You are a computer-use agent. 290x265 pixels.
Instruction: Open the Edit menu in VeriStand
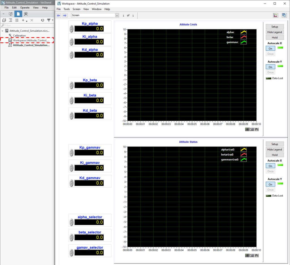[14, 8]
